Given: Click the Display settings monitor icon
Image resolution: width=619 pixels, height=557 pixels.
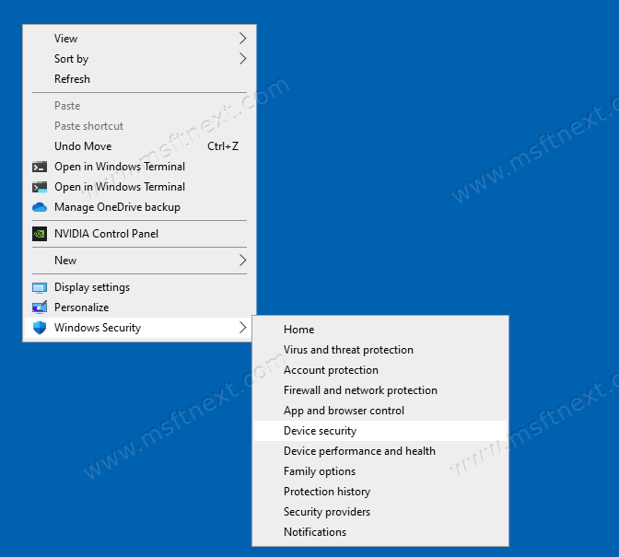Looking at the screenshot, I should click(x=40, y=287).
